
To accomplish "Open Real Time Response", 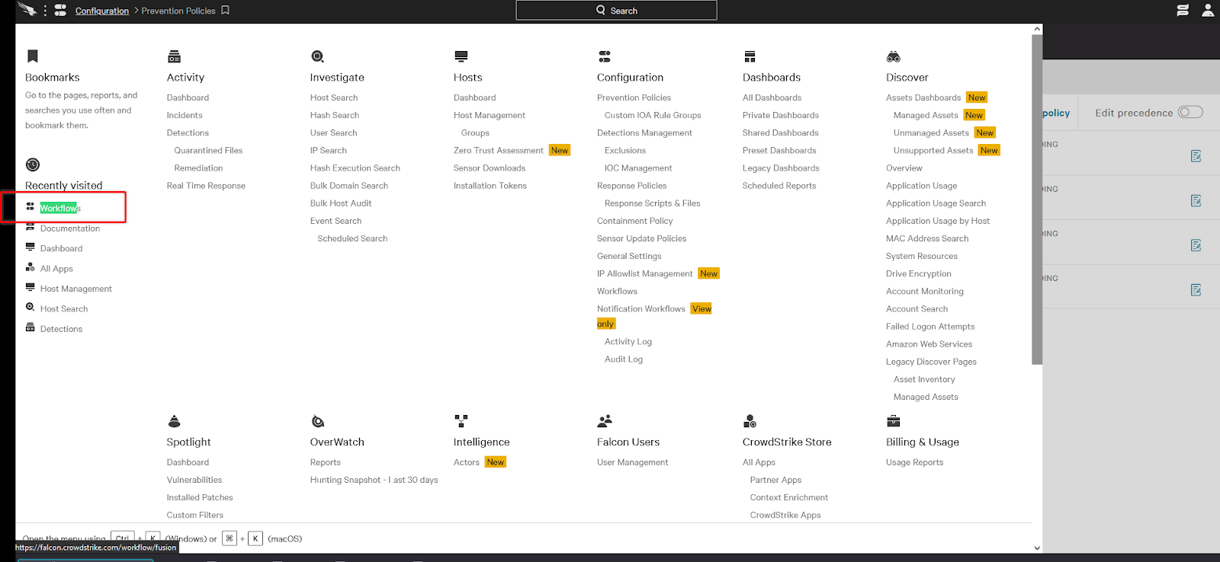I will 206,186.
